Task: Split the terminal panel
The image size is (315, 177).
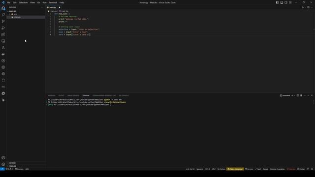Action: [x=298, y=95]
